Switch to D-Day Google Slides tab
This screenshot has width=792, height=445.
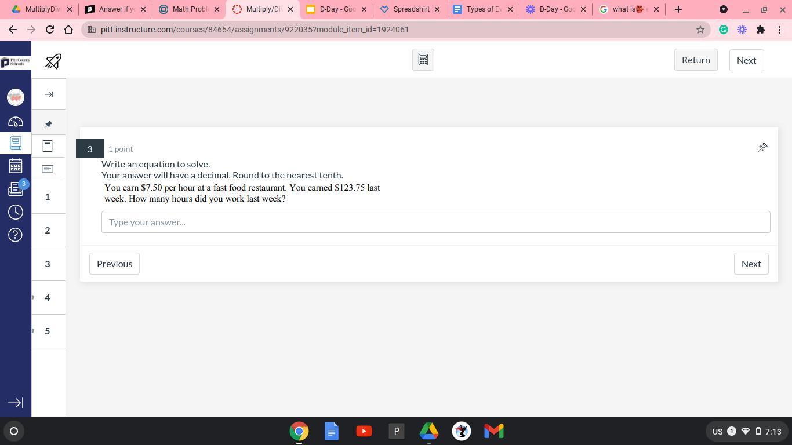click(x=336, y=9)
